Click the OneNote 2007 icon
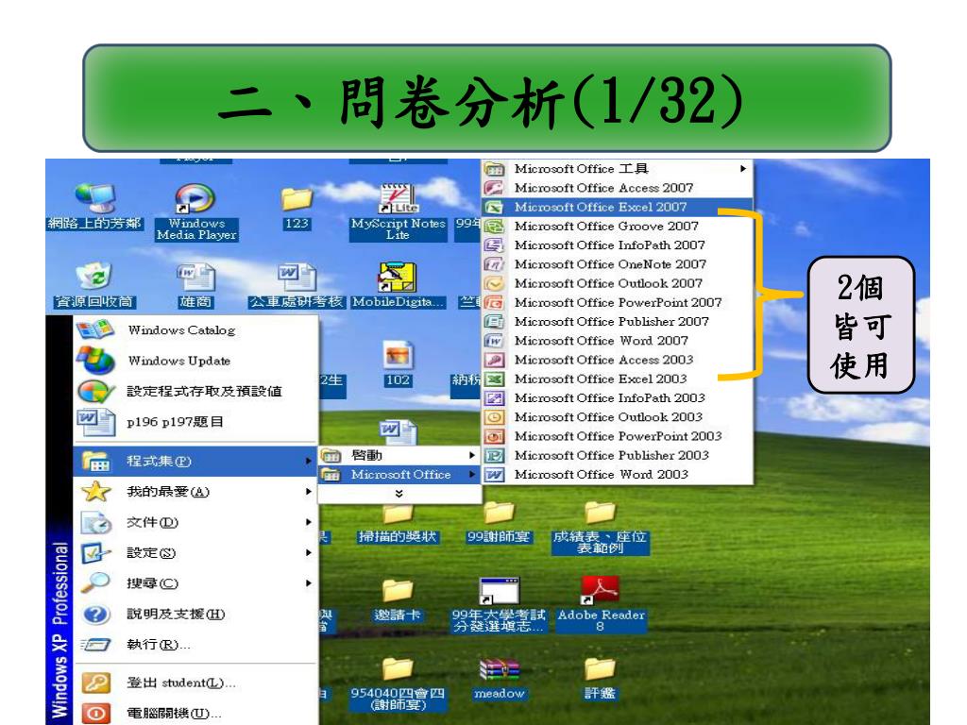 tap(494, 264)
